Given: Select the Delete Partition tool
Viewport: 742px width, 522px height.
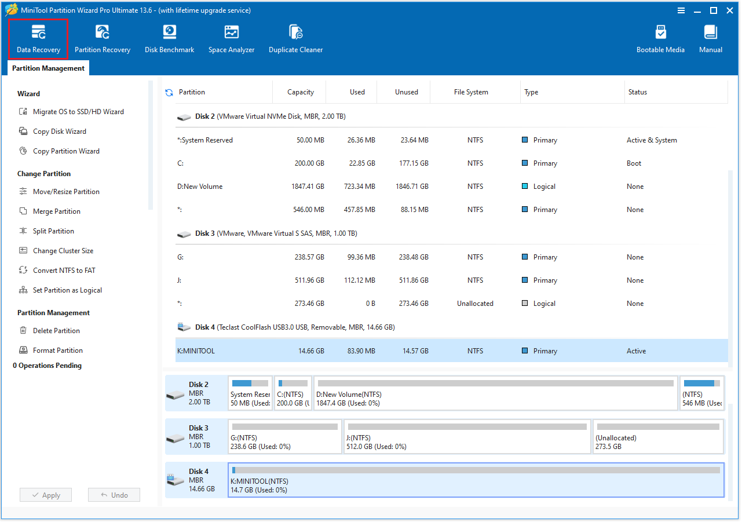Looking at the screenshot, I should click(x=52, y=330).
